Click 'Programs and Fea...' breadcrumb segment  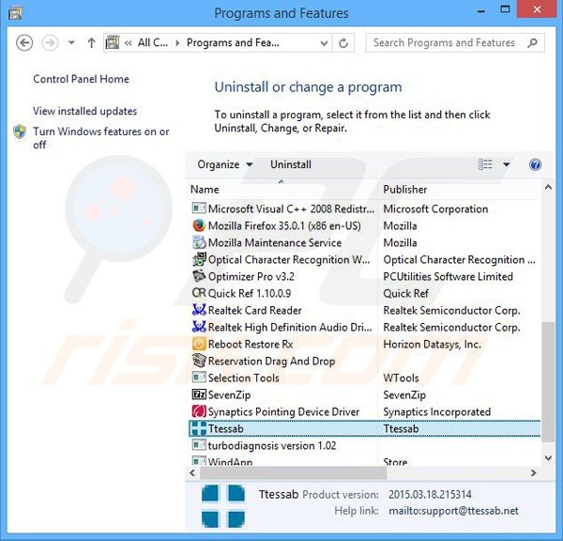click(x=233, y=43)
